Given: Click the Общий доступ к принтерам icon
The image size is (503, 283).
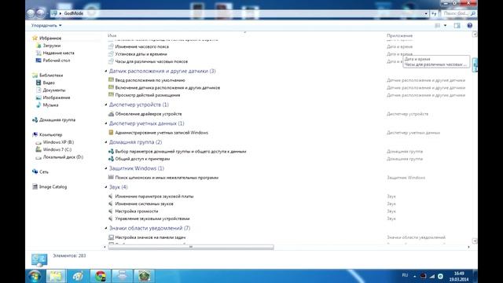Looking at the screenshot, I should click(111, 159).
